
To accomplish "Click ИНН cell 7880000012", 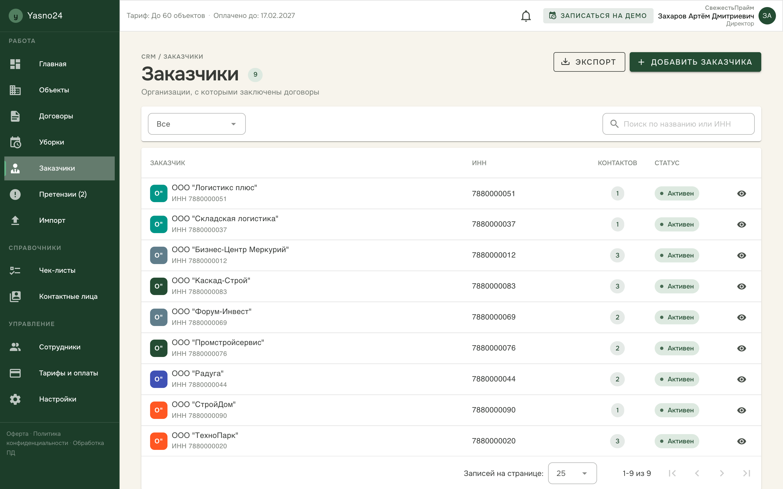I will click(x=493, y=255).
